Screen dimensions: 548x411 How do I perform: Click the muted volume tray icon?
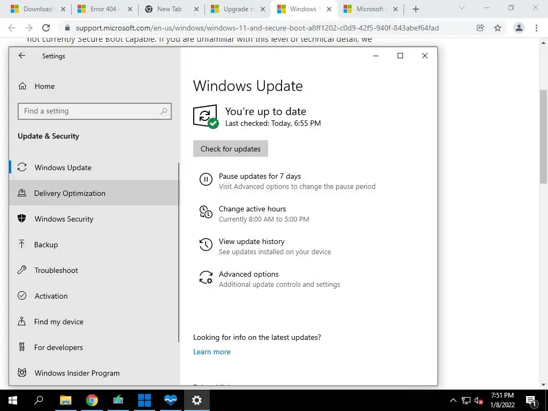pyautogui.click(x=478, y=400)
